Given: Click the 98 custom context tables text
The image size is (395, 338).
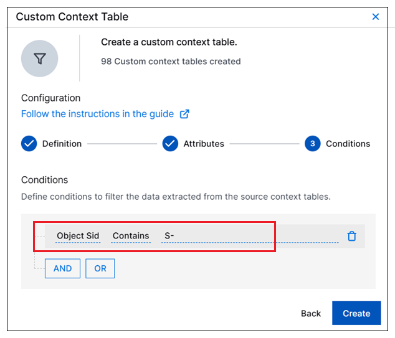Looking at the screenshot, I should (x=171, y=62).
